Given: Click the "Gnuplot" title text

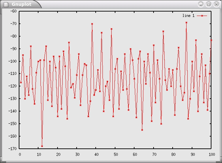Looking at the screenshot, I should [x=21, y=4].
